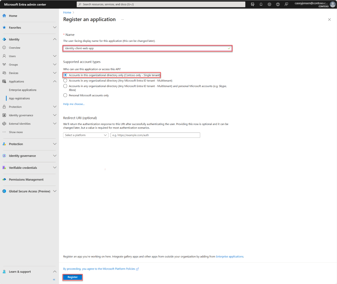
Task: Click the Redirect URI input field
Action: (155, 135)
